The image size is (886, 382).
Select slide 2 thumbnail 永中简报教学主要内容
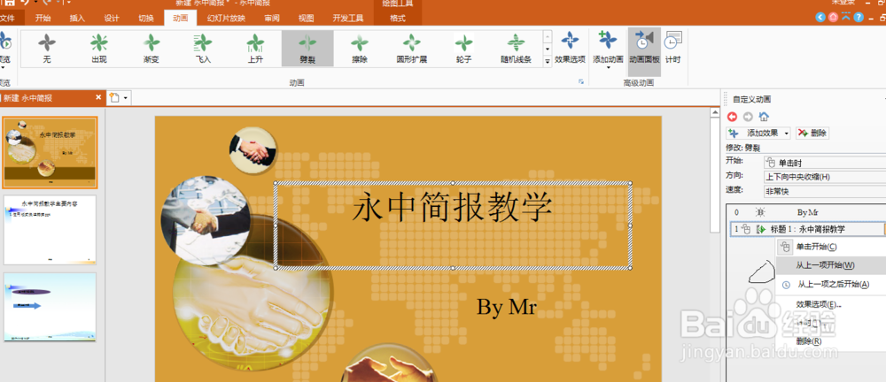pos(51,230)
